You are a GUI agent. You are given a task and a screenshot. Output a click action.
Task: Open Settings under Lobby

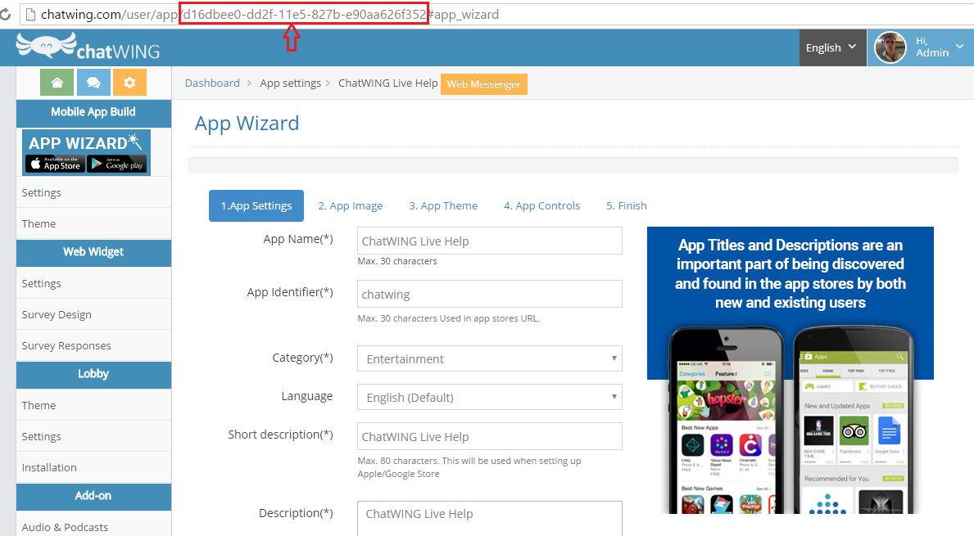pos(93,436)
